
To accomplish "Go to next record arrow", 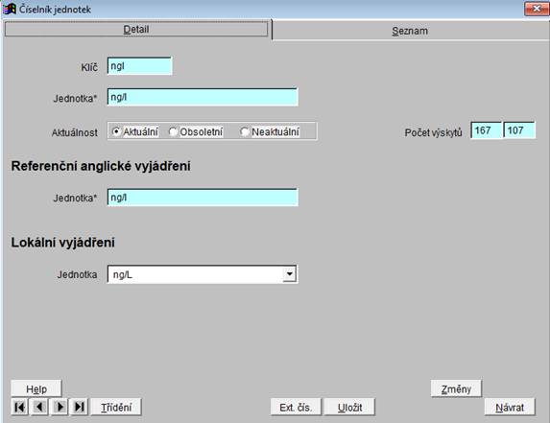I will point(60,408).
